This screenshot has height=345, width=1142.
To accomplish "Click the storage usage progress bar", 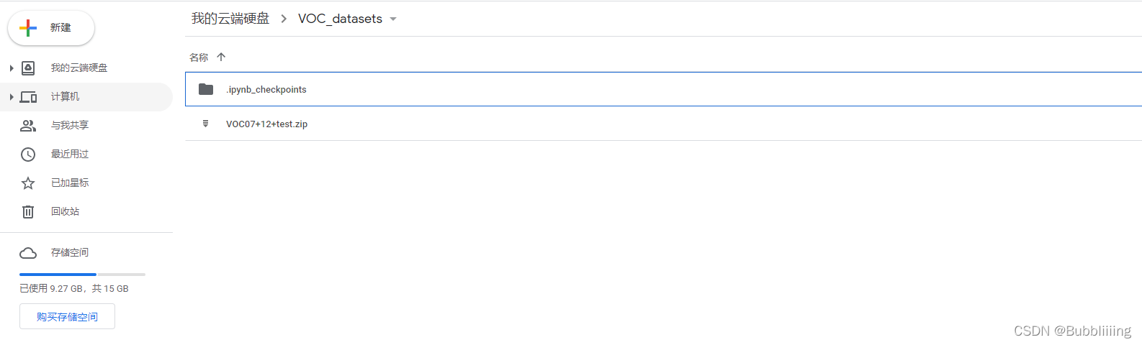I will [82, 275].
